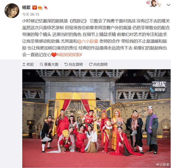The width and height of the screenshot is (171, 168).
Task: Open the @六小龄童 mention link
Action: (88, 41)
